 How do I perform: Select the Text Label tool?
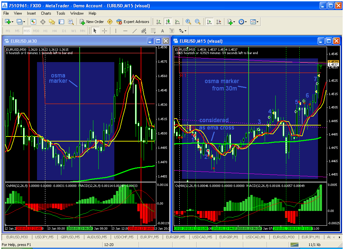(172, 31)
